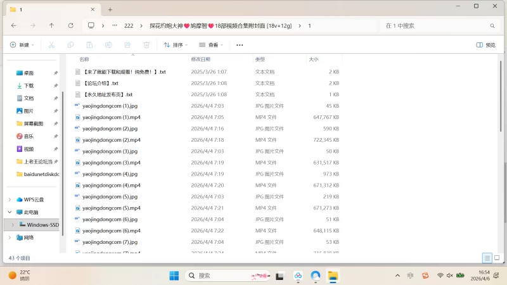Open the Start menu on the taskbar
The height and width of the screenshot is (285, 507).
(174, 275)
